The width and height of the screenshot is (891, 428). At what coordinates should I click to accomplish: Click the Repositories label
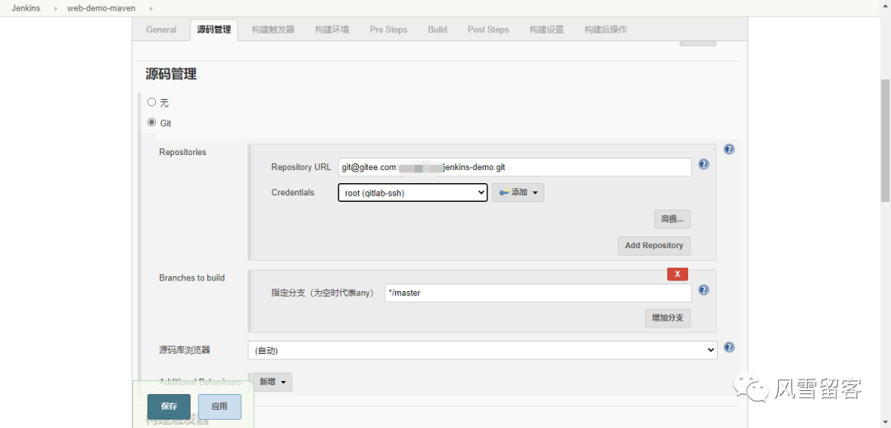click(182, 152)
